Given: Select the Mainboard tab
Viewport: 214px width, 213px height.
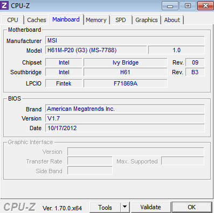Looking at the screenshot, I should 66,19.
